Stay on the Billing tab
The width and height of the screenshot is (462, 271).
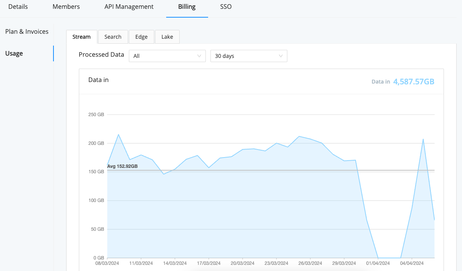187,7
